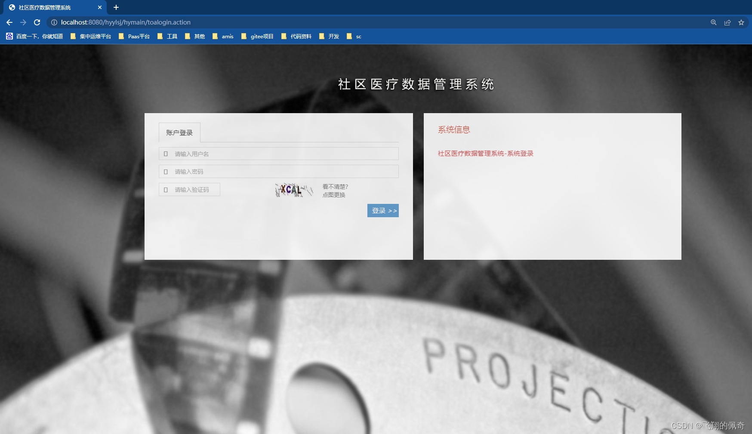Open gitee项目 bookmark folder
The width and height of the screenshot is (752, 434).
(x=257, y=37)
